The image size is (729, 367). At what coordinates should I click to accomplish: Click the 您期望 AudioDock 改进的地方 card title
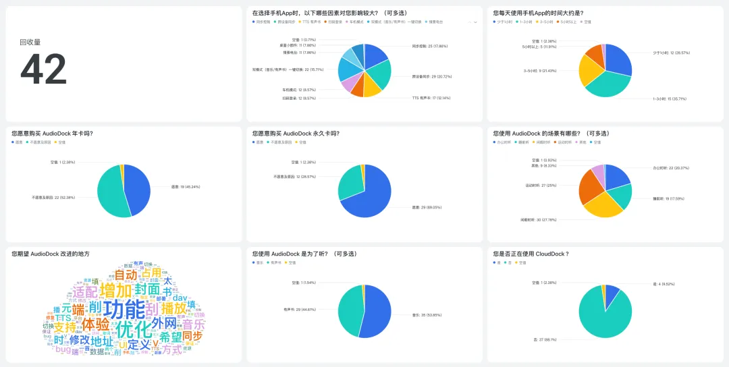50,254
